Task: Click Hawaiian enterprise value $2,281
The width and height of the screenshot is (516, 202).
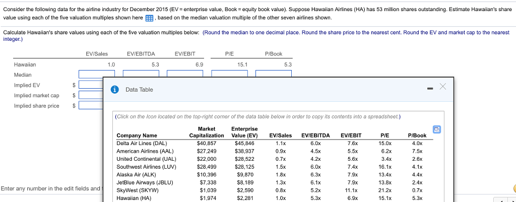Action: [x=244, y=198]
